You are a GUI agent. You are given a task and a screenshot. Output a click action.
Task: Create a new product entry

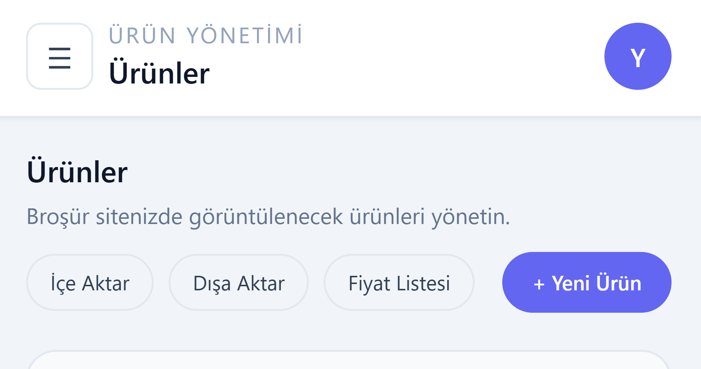587,283
